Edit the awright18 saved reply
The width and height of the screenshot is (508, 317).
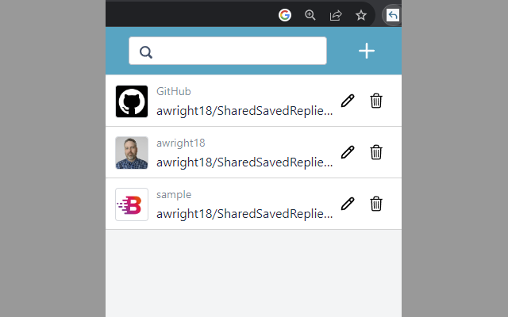click(347, 152)
